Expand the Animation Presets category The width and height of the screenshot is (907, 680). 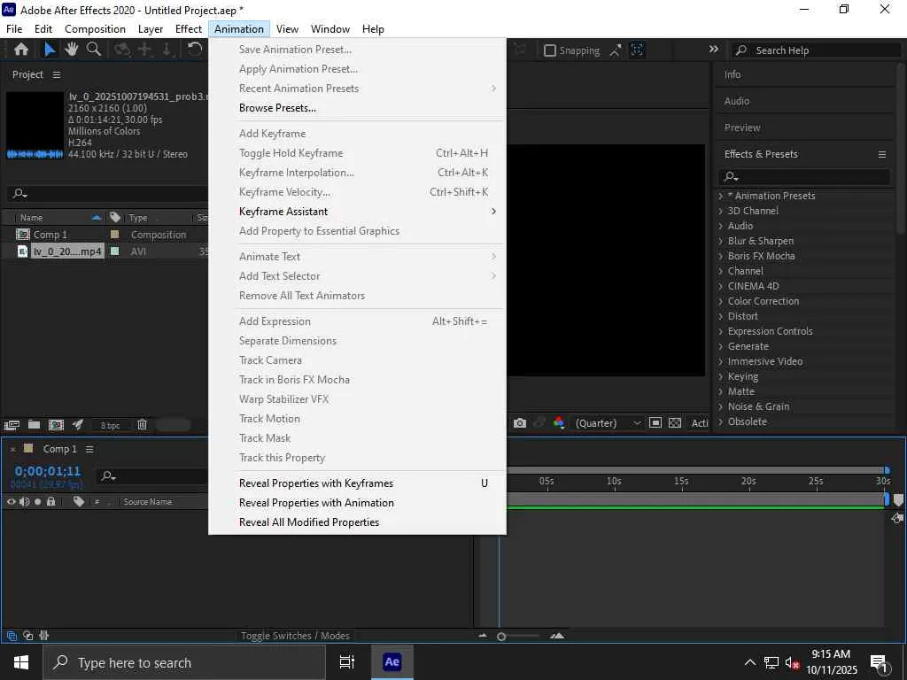[x=721, y=196]
